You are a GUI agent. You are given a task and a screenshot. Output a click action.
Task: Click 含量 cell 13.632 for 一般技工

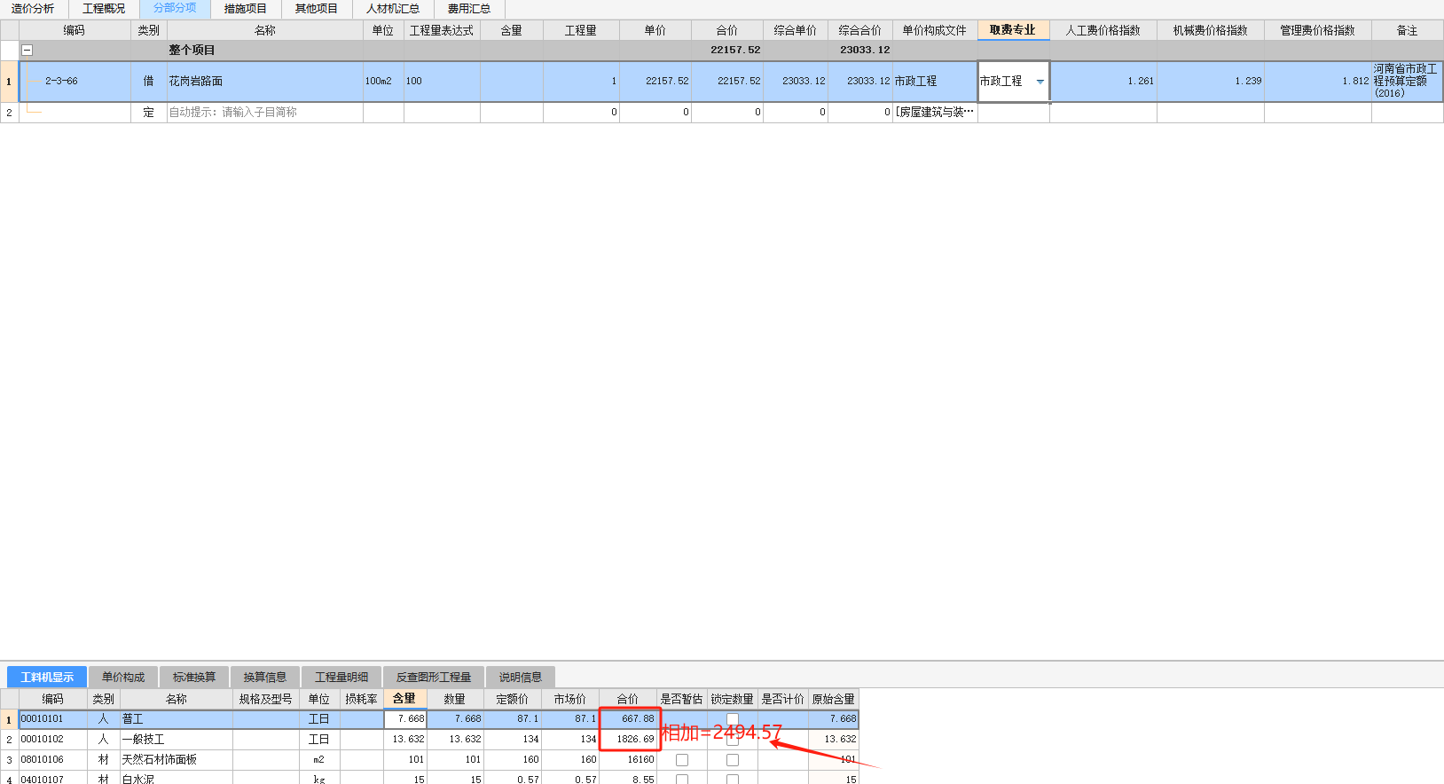click(405, 740)
